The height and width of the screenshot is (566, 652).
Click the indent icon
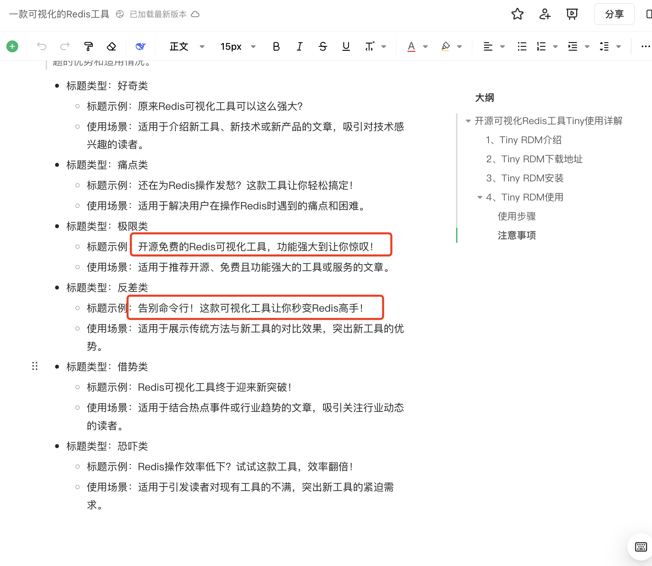click(x=572, y=46)
